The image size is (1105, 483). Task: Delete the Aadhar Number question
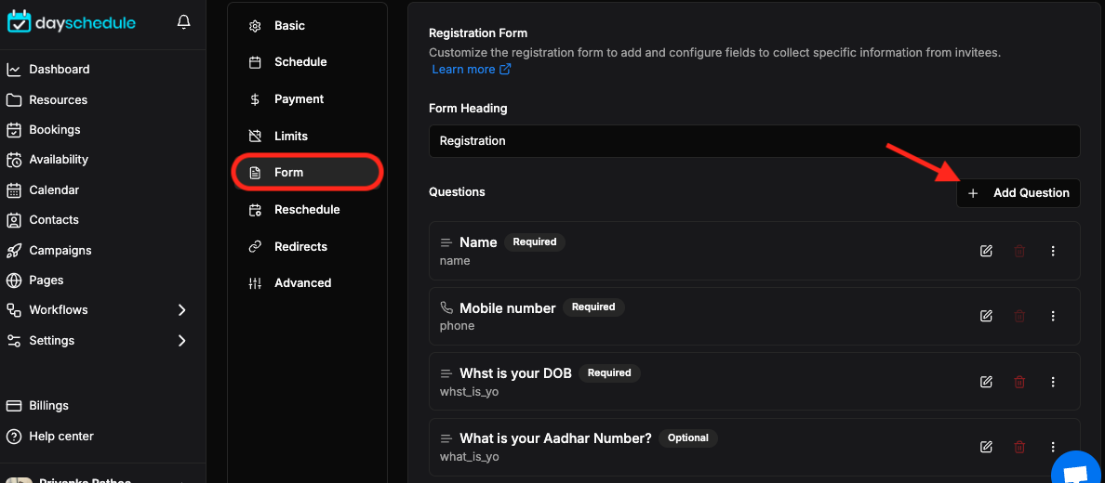click(1019, 447)
